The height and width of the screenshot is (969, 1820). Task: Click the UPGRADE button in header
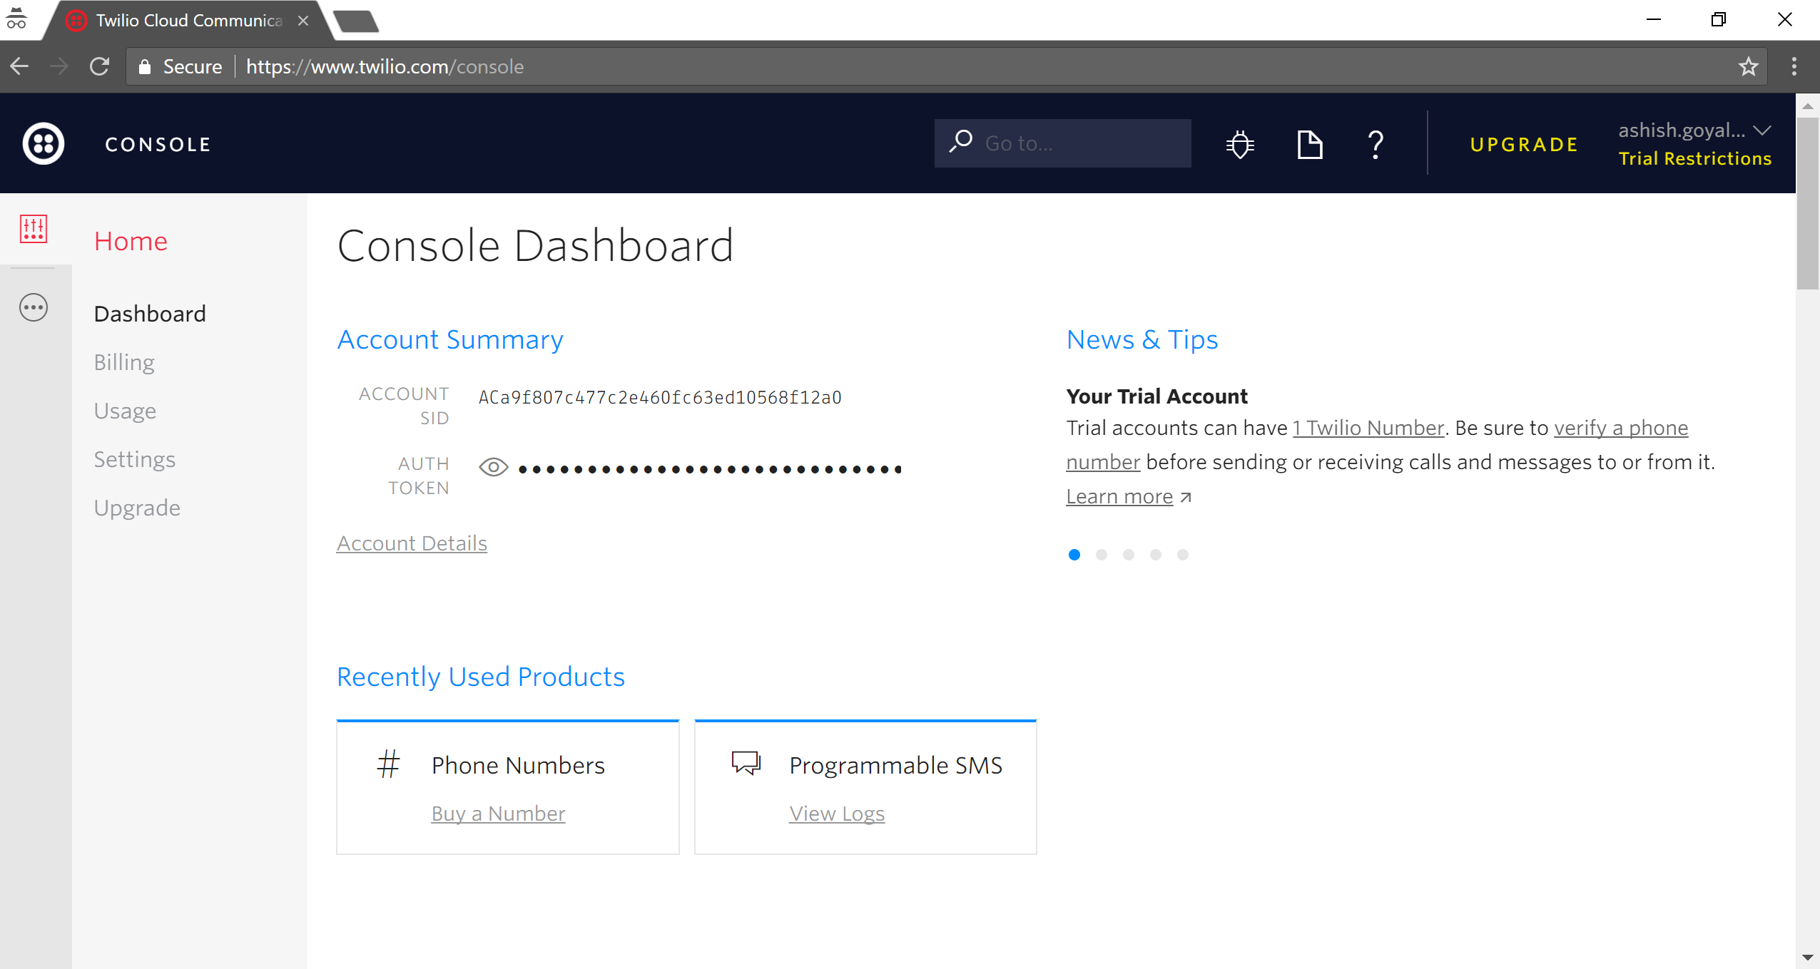[1524, 144]
